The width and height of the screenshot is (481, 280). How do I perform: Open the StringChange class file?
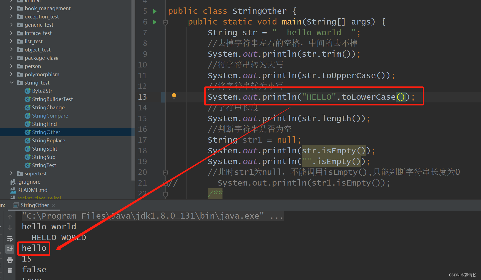48,107
